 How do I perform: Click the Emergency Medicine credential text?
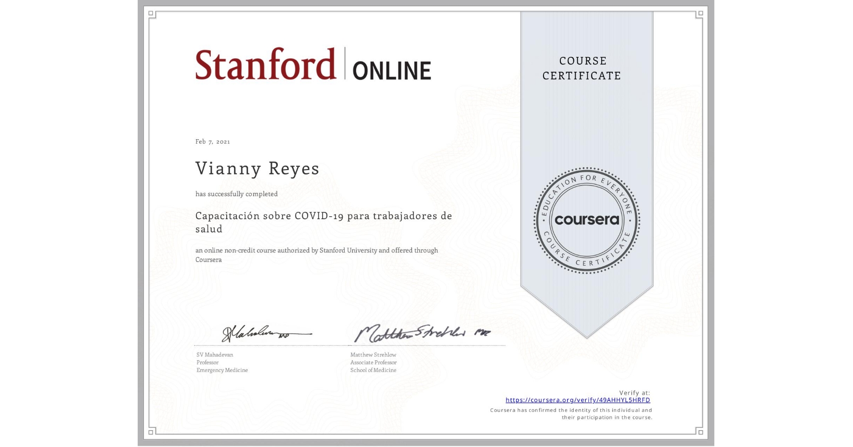tap(221, 370)
